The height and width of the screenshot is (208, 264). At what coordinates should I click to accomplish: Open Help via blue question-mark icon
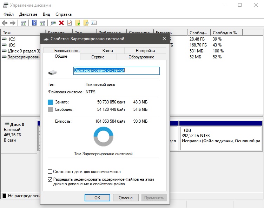click(x=34, y=23)
